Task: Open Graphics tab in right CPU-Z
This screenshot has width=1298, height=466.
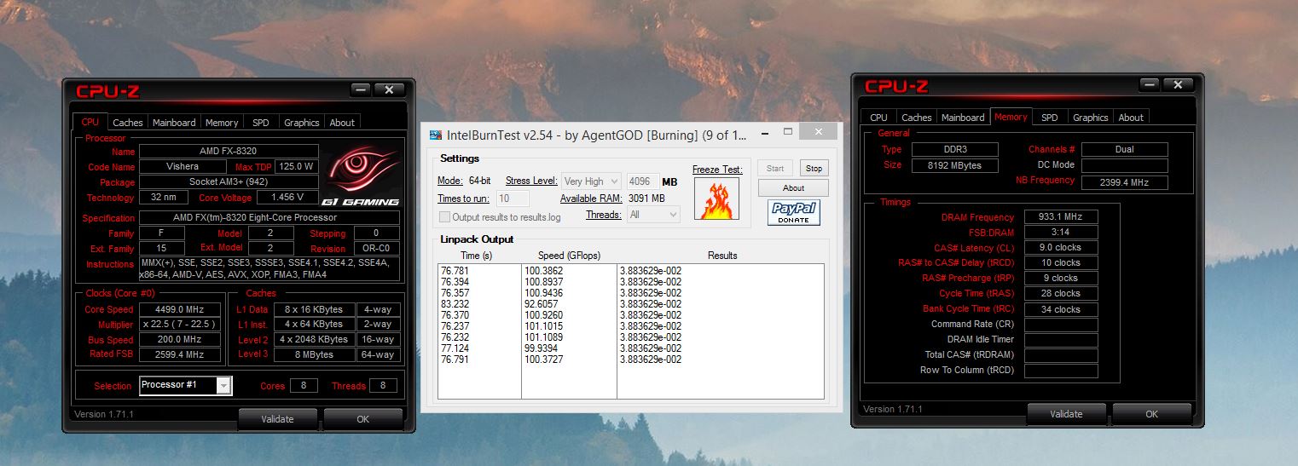Action: point(1091,118)
